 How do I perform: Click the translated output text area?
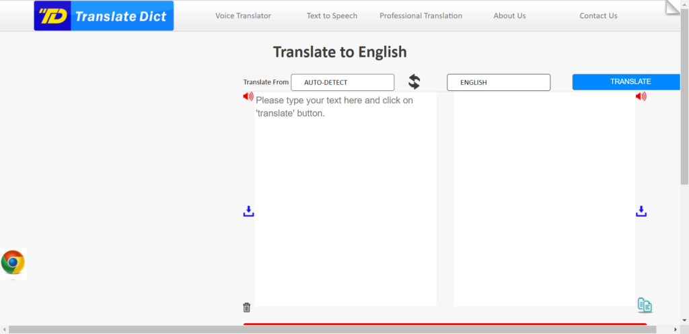pos(544,202)
